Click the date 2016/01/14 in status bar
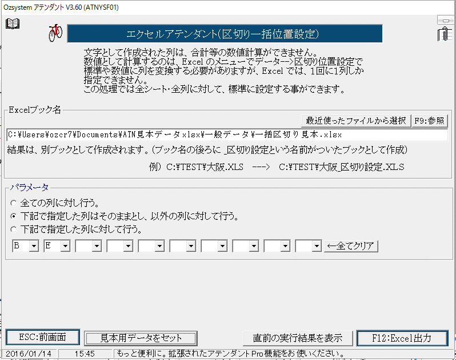 point(29,354)
